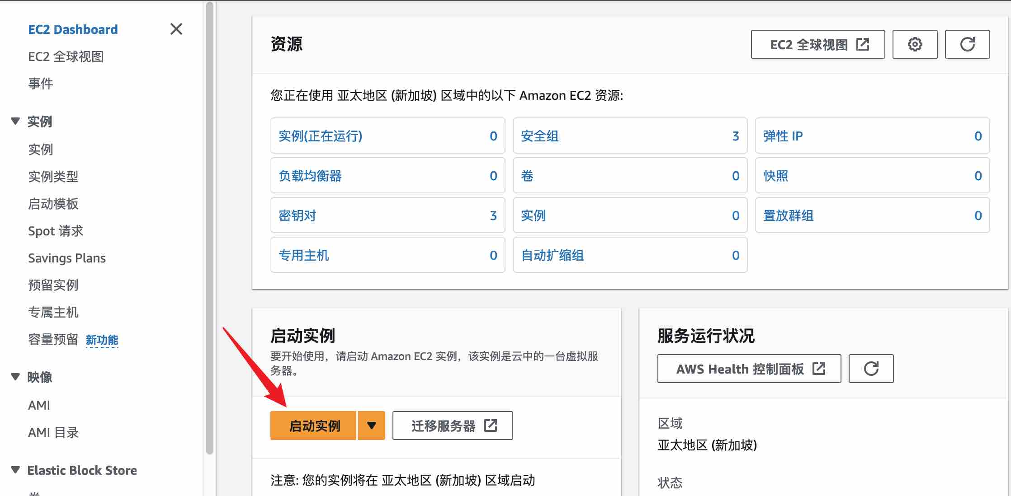Open 启动模板 in sidebar
Screen dimensions: 1011x496
[x=53, y=204]
